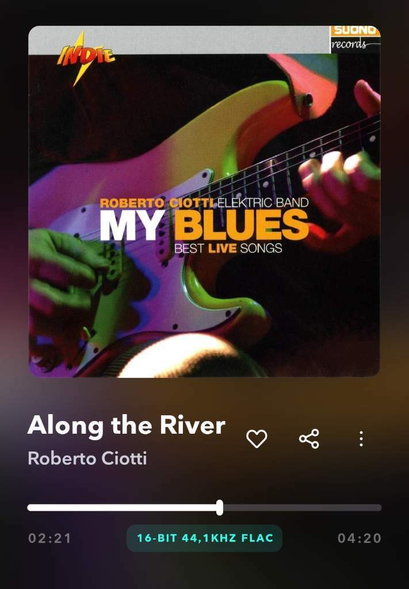This screenshot has height=589, width=409.
Task: Click the elapsed time 02:21 label
Action: click(x=49, y=538)
